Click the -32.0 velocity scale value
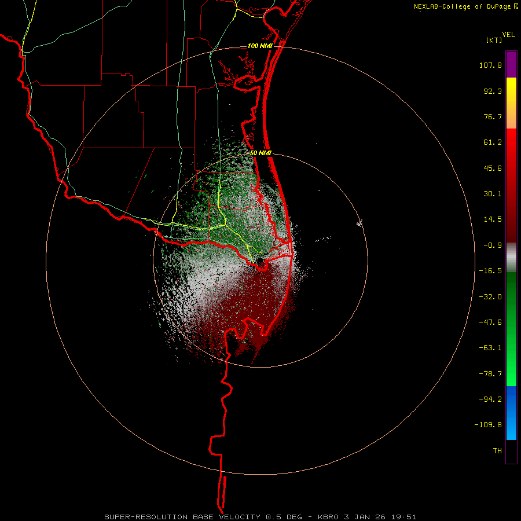 [490, 297]
